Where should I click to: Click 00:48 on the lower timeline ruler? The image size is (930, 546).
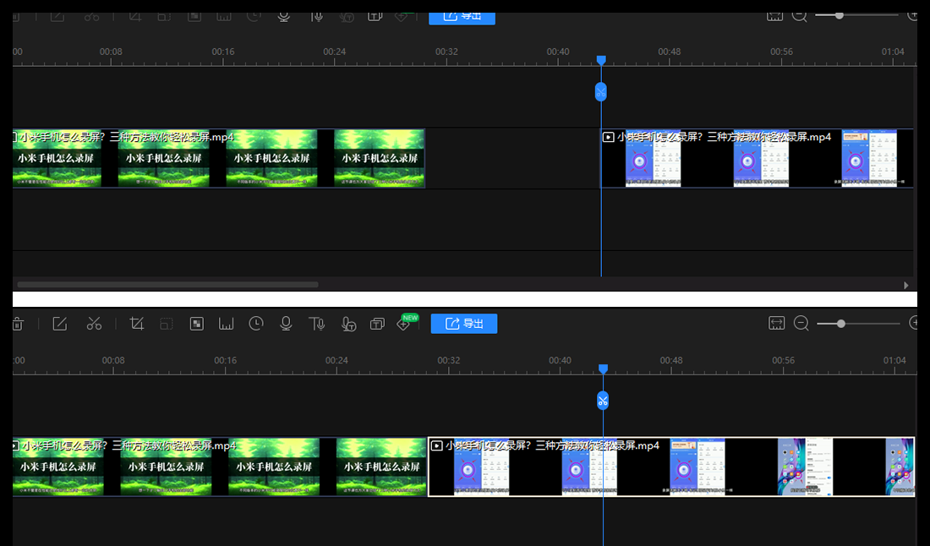[x=671, y=360]
